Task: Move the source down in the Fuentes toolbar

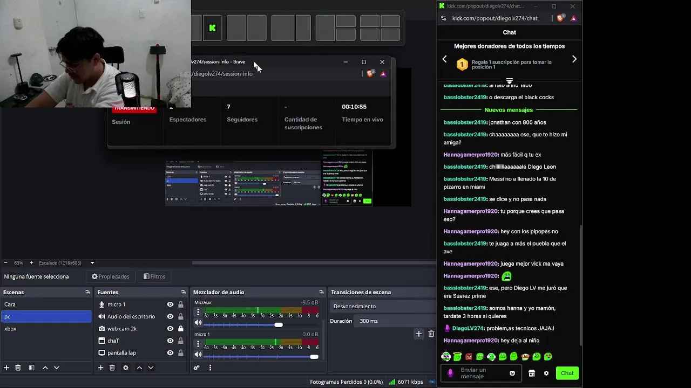Action: click(151, 368)
